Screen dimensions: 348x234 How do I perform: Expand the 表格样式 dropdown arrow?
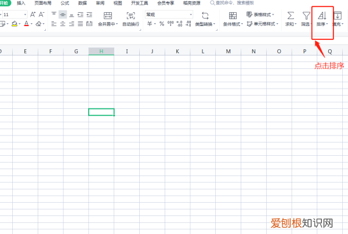[273, 14]
